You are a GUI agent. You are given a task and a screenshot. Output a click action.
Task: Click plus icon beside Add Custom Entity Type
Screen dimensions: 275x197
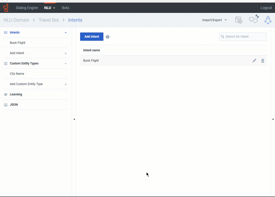66,84
